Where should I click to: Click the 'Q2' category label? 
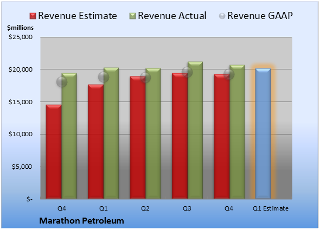point(145,208)
